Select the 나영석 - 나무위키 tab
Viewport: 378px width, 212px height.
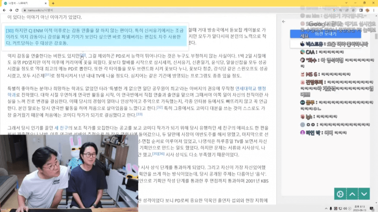coord(25,4)
